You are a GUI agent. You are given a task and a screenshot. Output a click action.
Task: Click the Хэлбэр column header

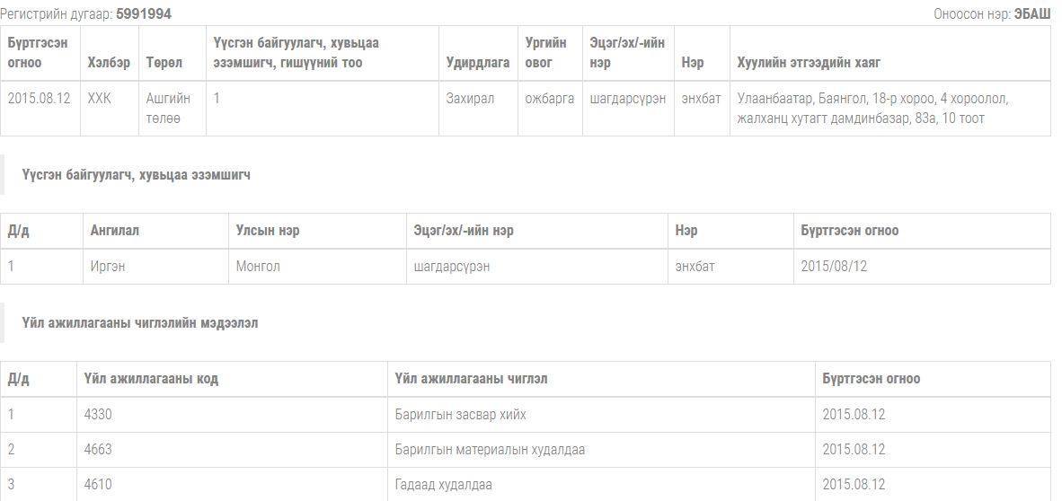point(109,63)
